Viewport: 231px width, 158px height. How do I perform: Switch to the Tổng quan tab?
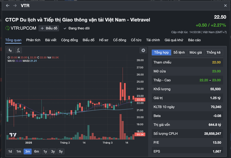(14, 40)
